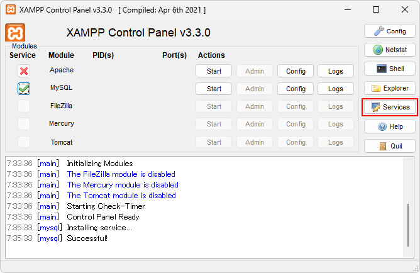This screenshot has height=273, width=420.
Task: Open the Apache Config options
Action: [296, 71]
